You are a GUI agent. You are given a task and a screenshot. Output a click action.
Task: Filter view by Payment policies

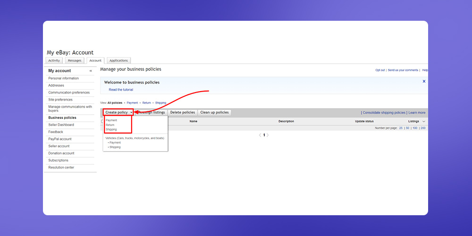tap(132, 103)
